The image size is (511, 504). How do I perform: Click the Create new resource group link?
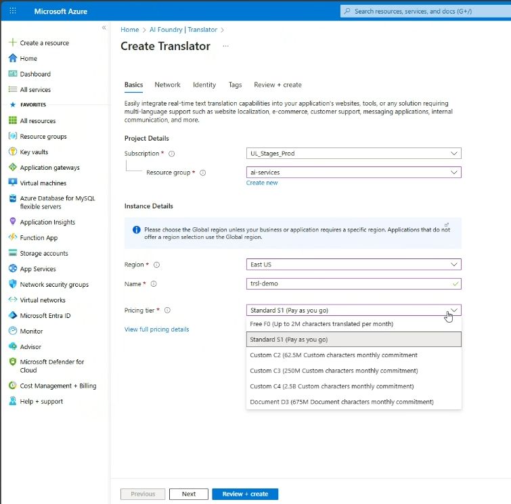click(x=262, y=183)
